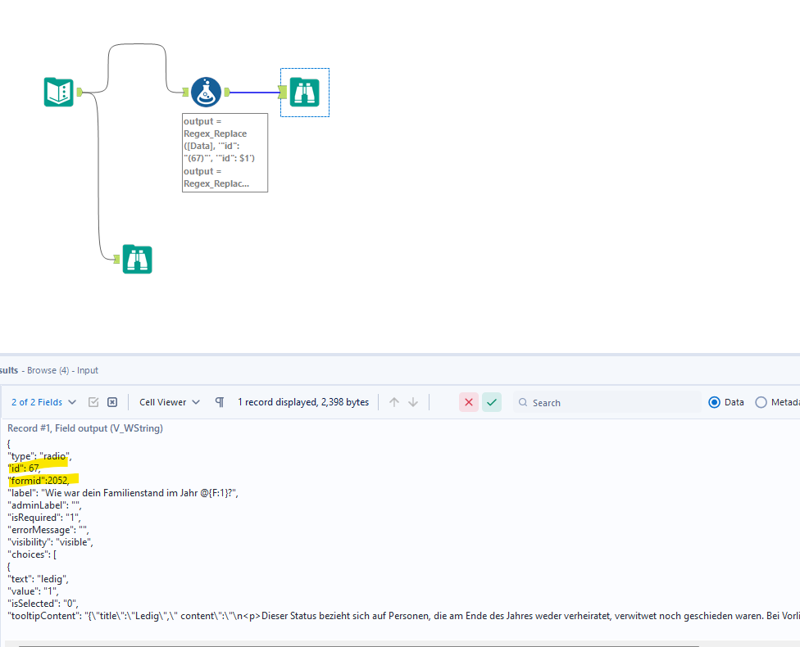Image resolution: width=800 pixels, height=647 pixels.
Task: Apply the red X filter in Results
Action: [x=468, y=402]
